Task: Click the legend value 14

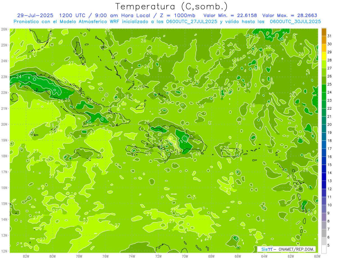Action: (x=329, y=173)
